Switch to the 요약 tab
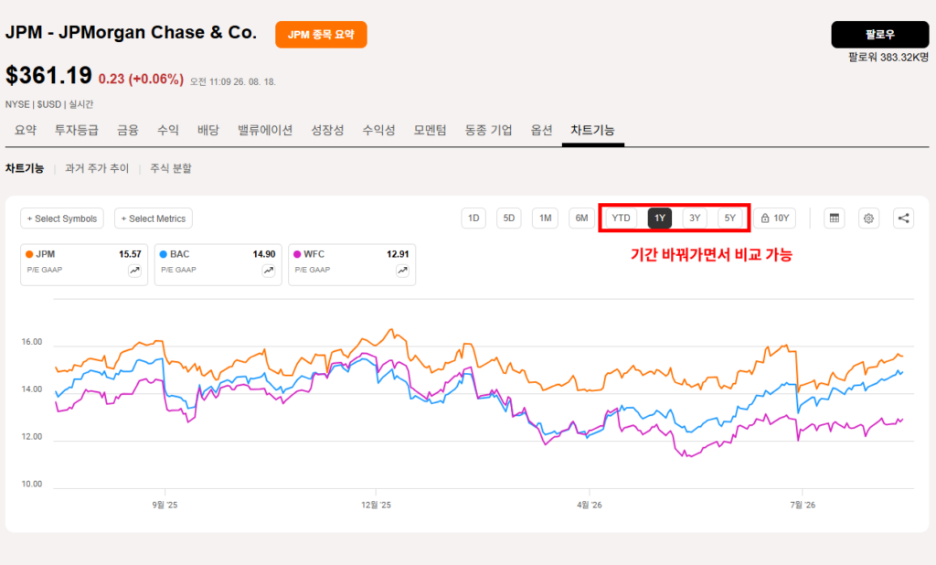Viewport: 936px width, 565px height. click(x=25, y=130)
